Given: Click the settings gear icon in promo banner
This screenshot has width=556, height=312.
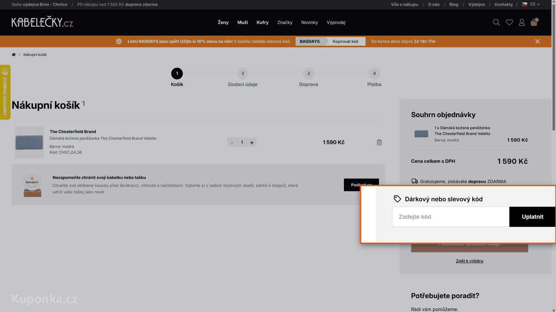Looking at the screenshot, I should point(119,41).
